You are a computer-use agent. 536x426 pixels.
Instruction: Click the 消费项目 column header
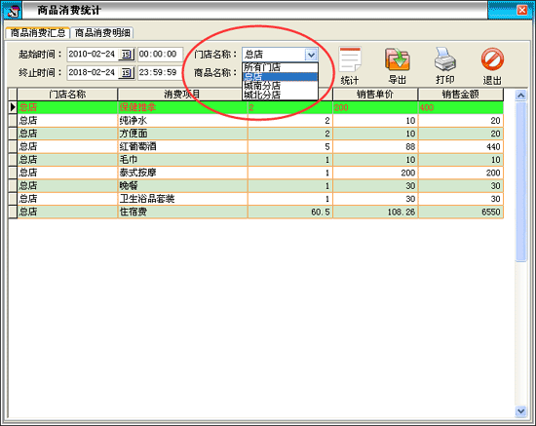coord(181,94)
